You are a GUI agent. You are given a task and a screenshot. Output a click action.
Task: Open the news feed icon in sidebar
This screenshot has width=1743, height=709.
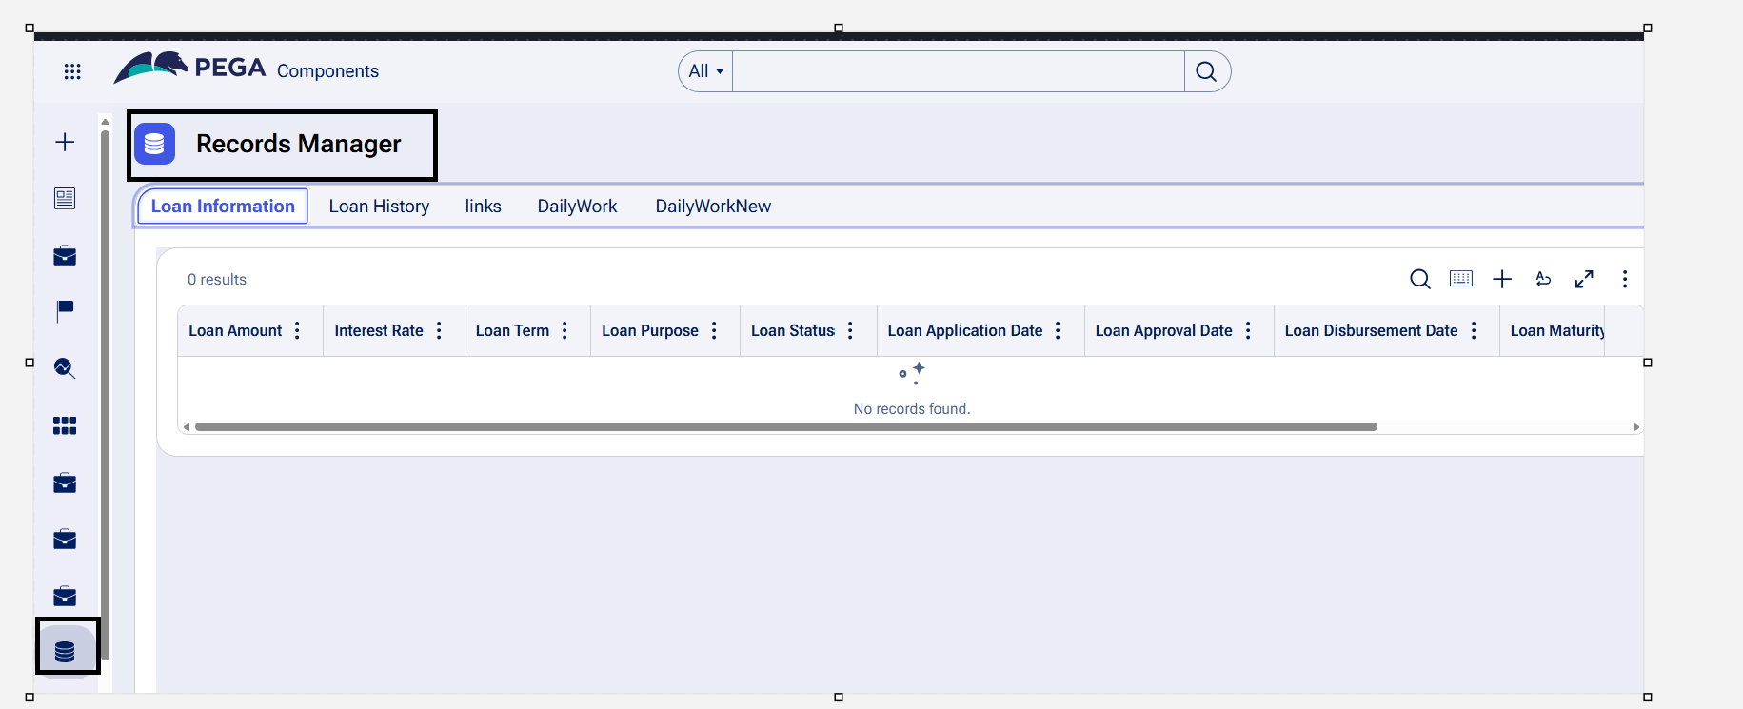[x=65, y=198]
